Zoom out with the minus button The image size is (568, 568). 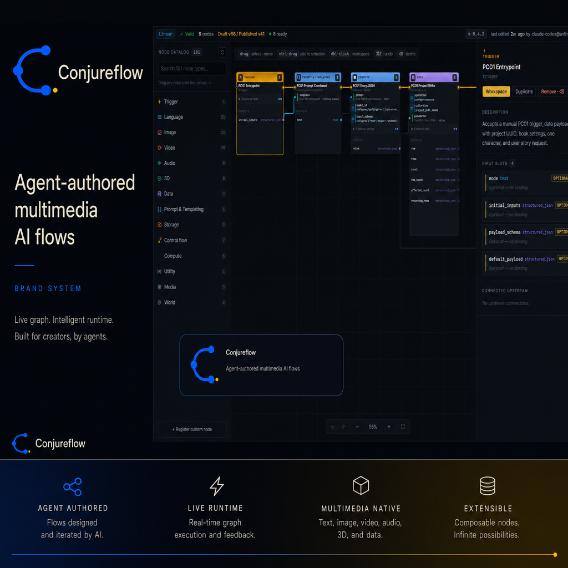[x=357, y=427]
